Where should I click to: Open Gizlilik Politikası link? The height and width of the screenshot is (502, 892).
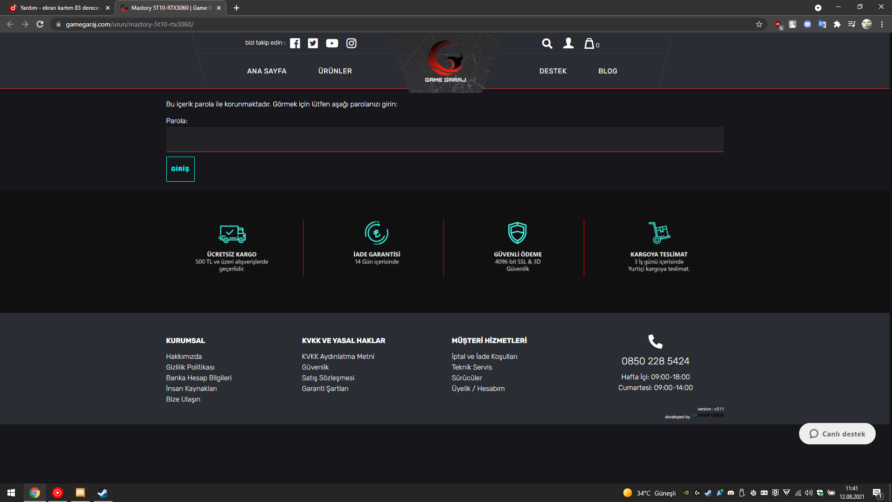point(190,367)
